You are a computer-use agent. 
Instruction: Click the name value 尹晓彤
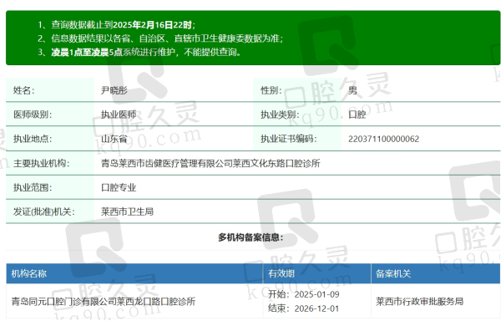(x=114, y=90)
